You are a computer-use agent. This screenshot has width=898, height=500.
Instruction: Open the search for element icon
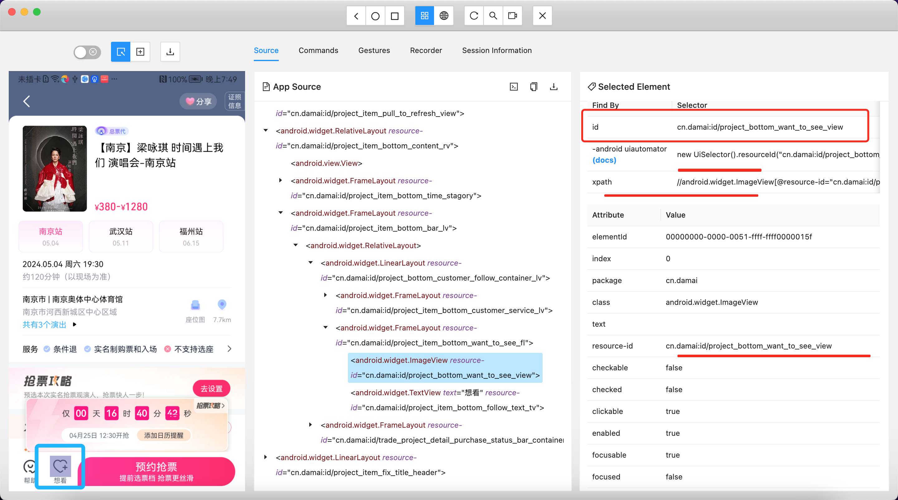click(x=493, y=16)
